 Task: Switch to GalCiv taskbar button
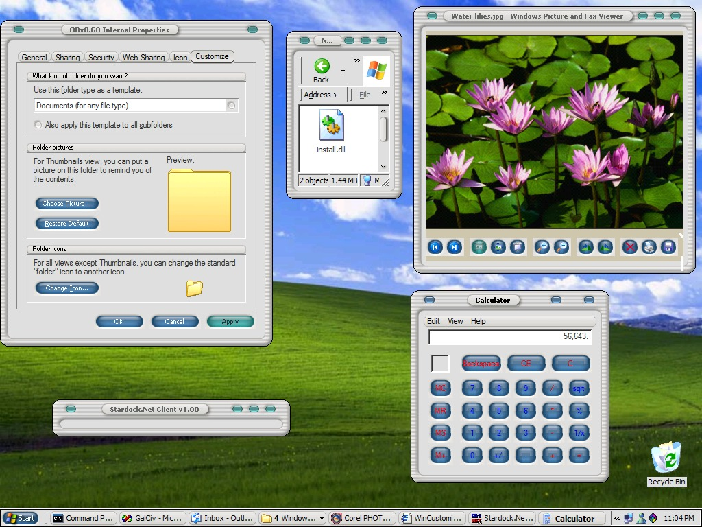coord(152,518)
